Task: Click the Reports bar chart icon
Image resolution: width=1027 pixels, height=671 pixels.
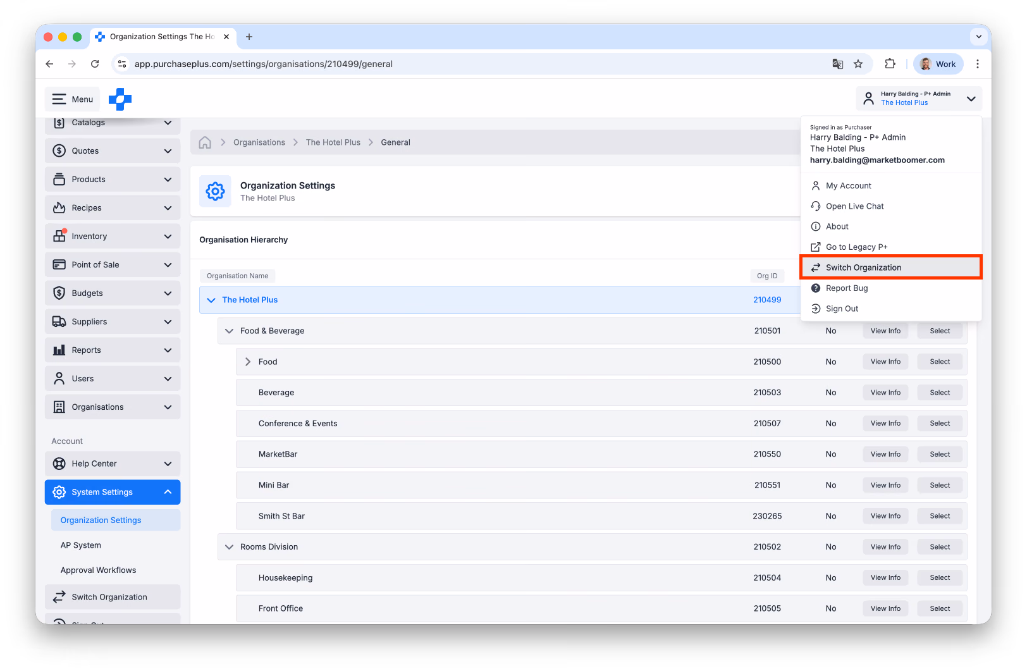Action: click(x=59, y=350)
